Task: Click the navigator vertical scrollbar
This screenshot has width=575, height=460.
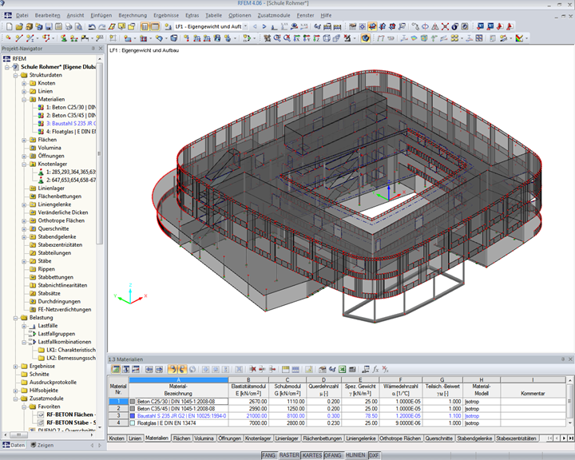Action: [x=99, y=154]
